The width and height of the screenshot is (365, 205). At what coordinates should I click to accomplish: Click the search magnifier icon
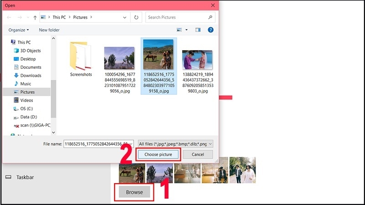(x=210, y=17)
